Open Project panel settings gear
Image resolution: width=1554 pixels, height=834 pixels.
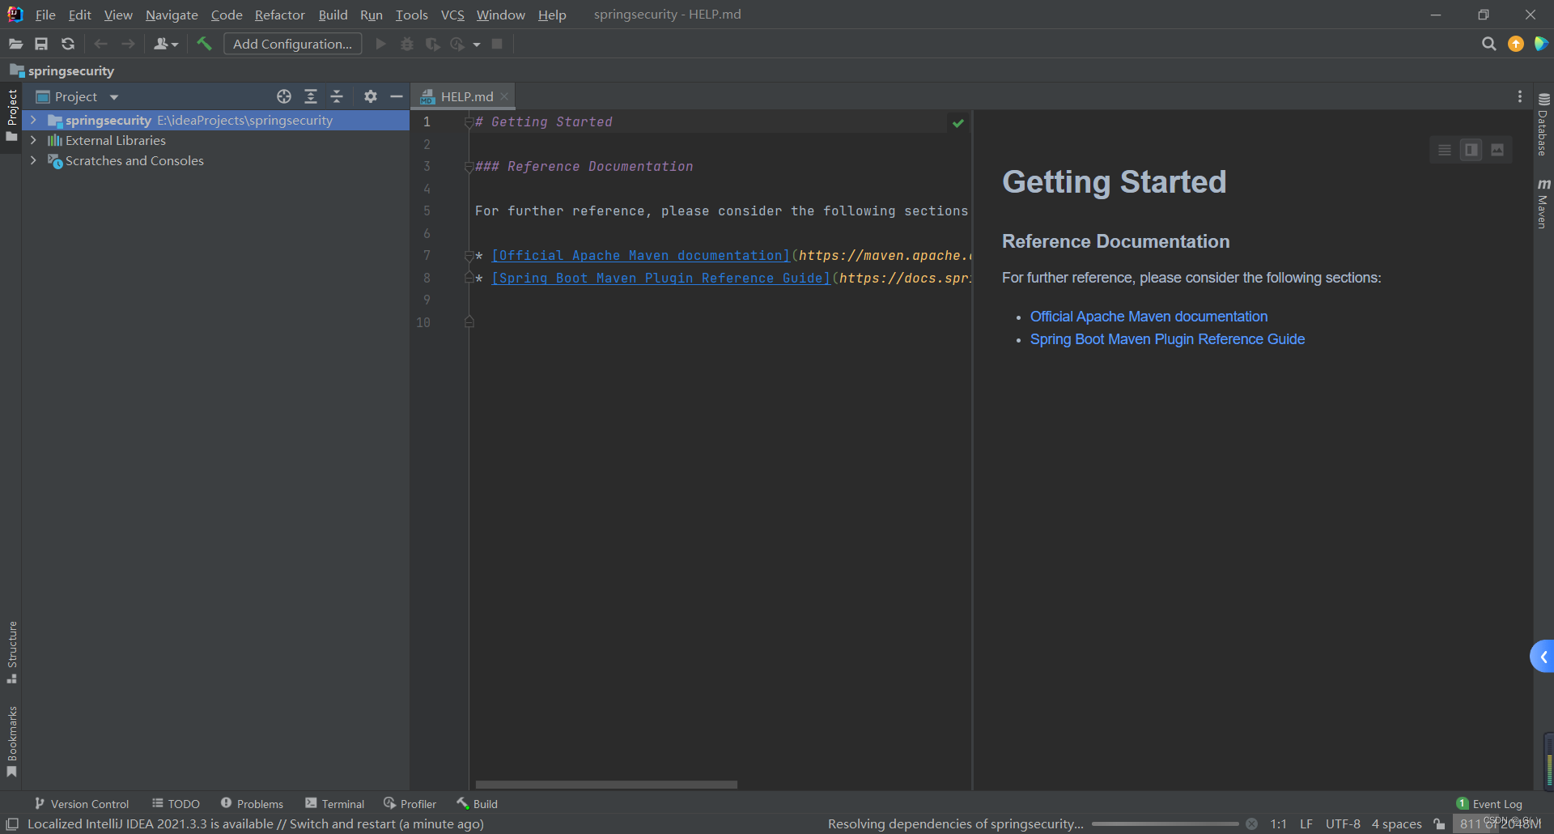(371, 96)
